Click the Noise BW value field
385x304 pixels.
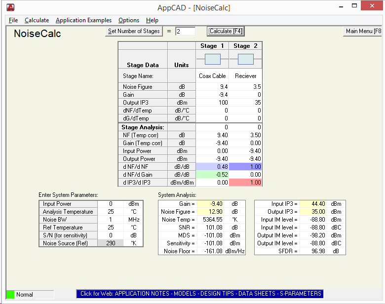[110, 220]
